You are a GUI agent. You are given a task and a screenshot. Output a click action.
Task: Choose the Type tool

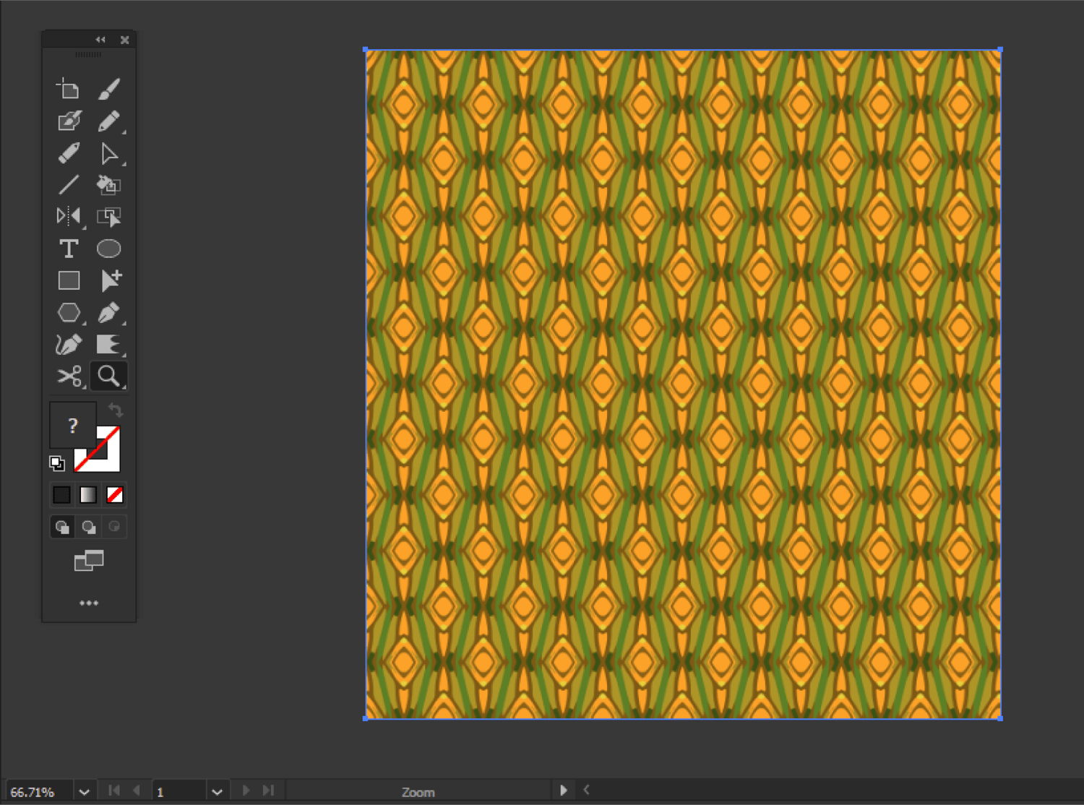point(69,248)
